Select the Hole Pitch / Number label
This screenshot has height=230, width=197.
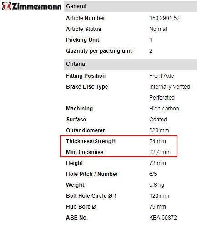tap(92, 174)
